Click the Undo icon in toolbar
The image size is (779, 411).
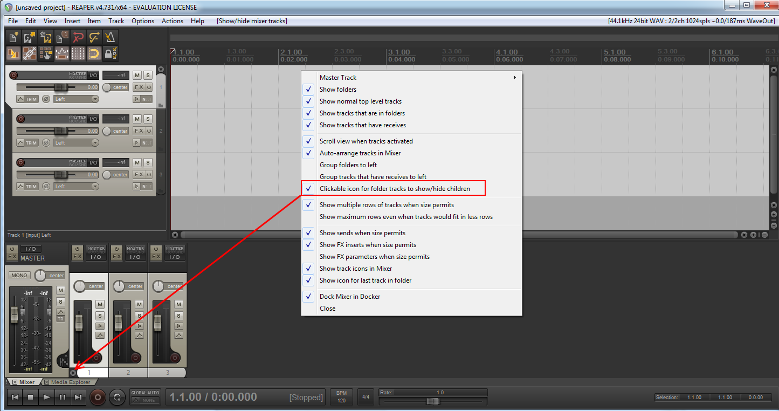click(x=78, y=37)
